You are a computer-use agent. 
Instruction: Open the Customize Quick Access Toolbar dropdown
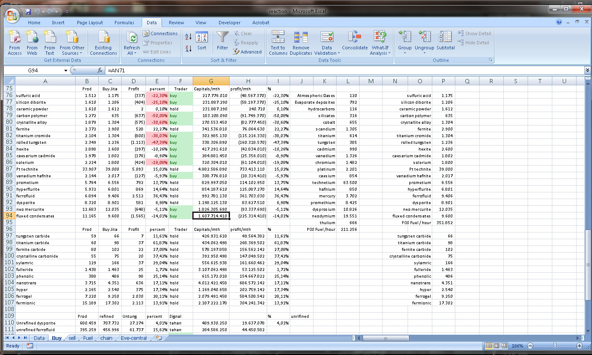click(x=68, y=12)
